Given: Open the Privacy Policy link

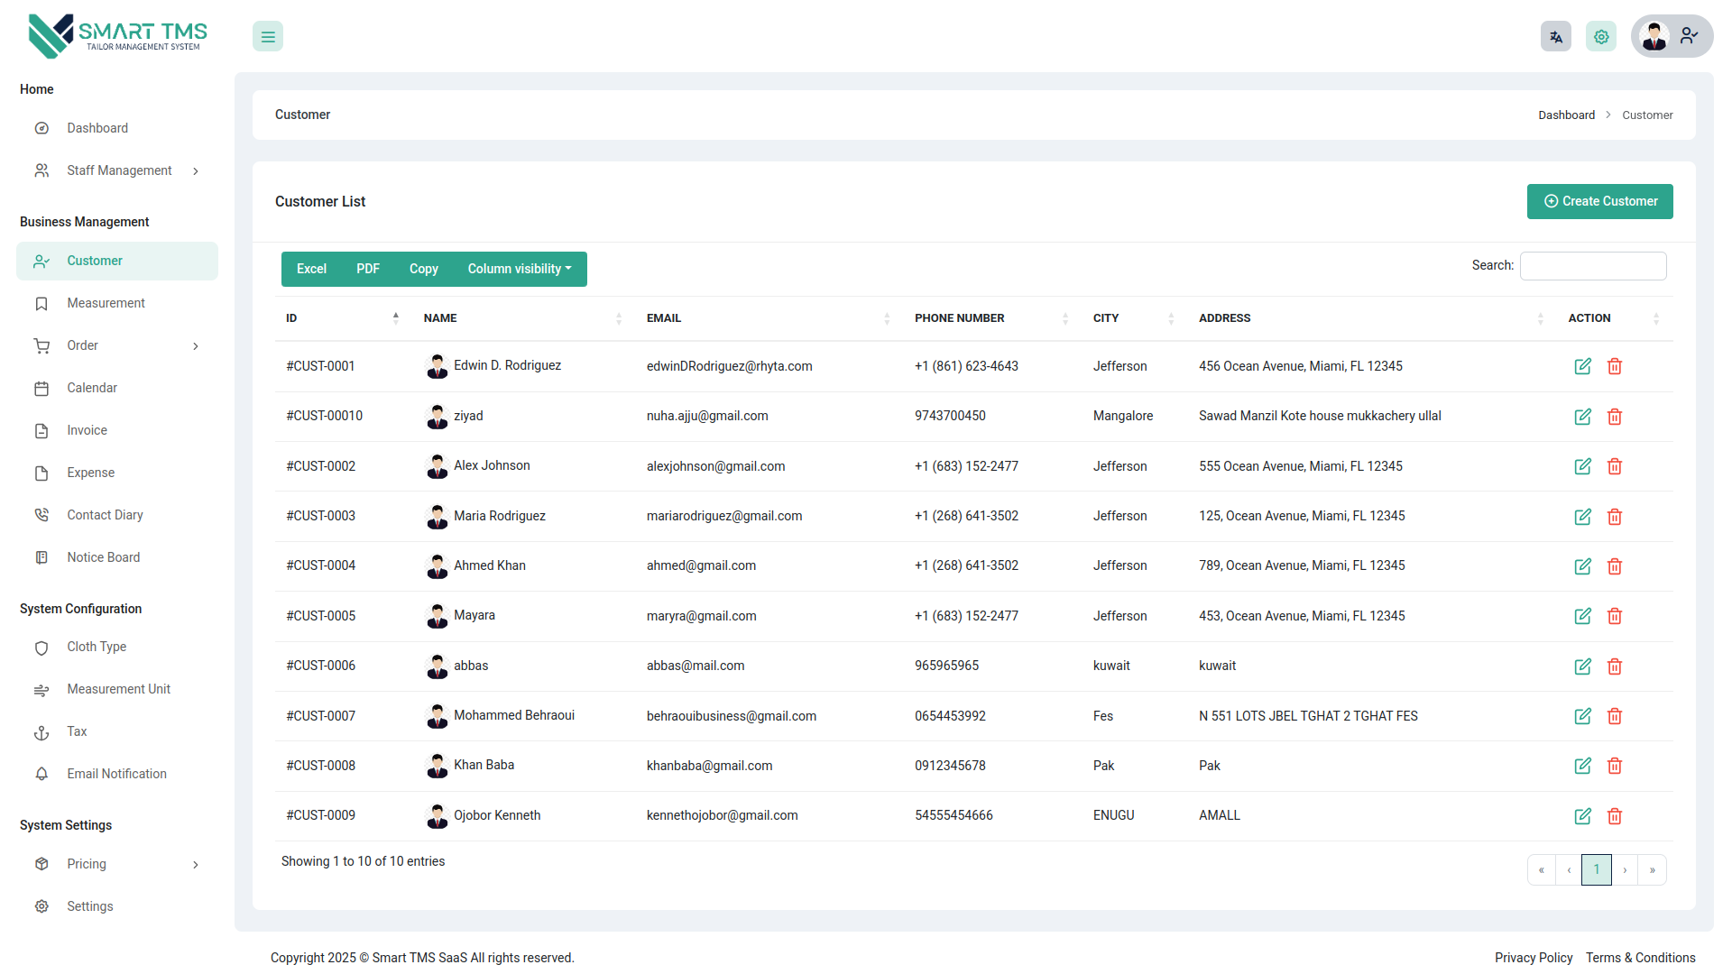Looking at the screenshot, I should tap(1534, 958).
